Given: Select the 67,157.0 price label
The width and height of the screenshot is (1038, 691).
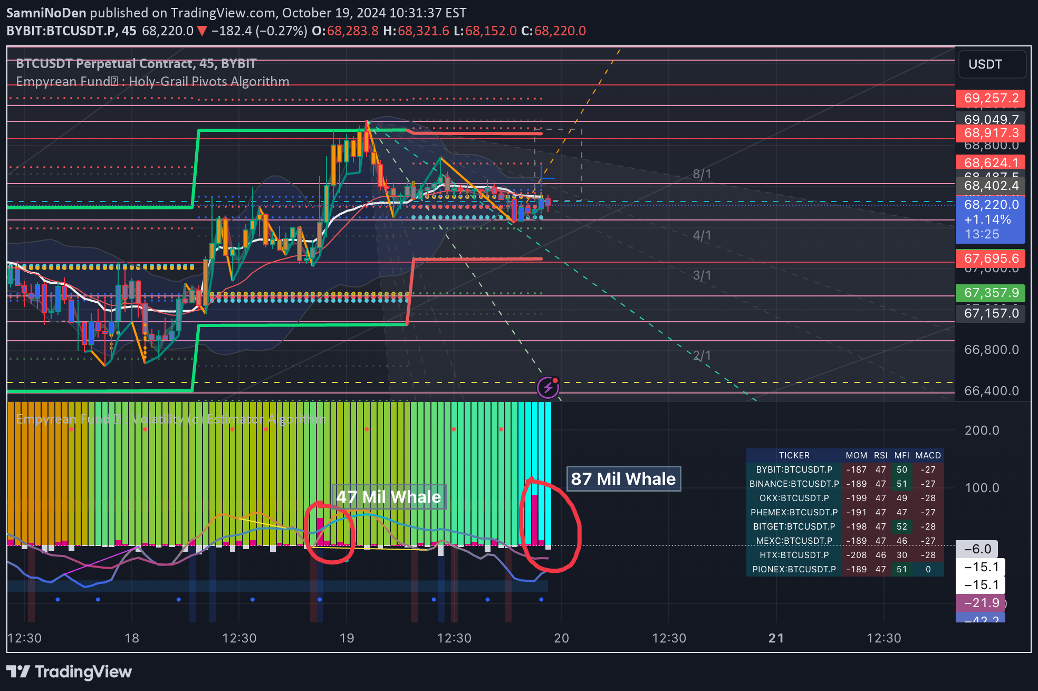Looking at the screenshot, I should tap(991, 313).
